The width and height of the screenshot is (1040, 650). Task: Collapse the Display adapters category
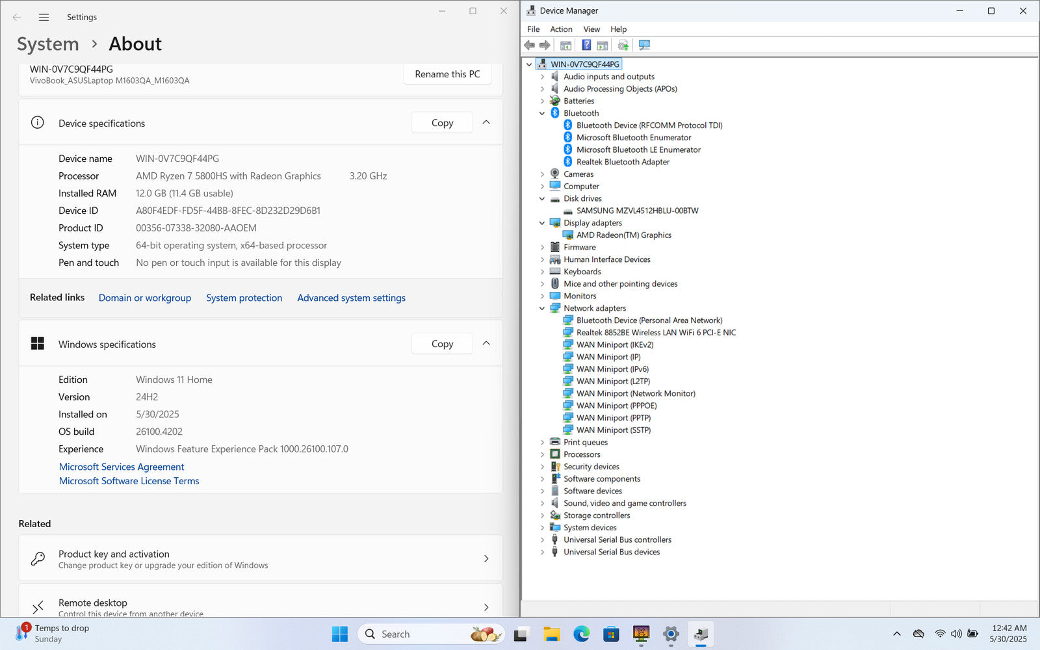(x=542, y=223)
